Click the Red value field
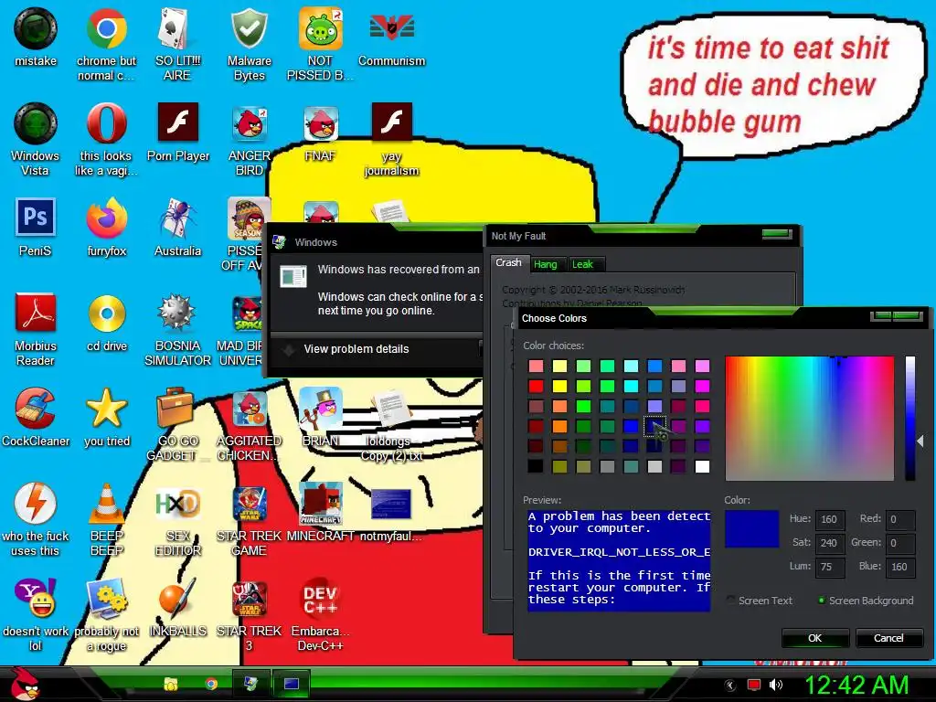Viewport: 936px width, 702px height. 900,519
